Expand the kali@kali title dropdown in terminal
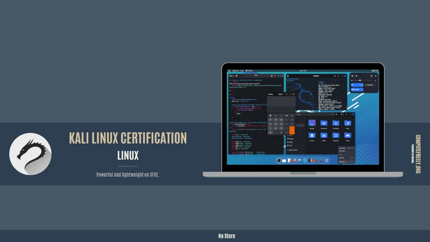Viewport: 430px width, 242px height. pyautogui.click(x=316, y=76)
